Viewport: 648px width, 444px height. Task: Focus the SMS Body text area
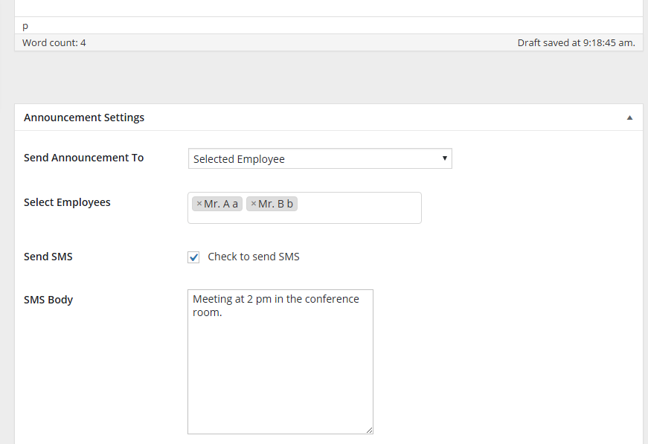[x=280, y=361]
